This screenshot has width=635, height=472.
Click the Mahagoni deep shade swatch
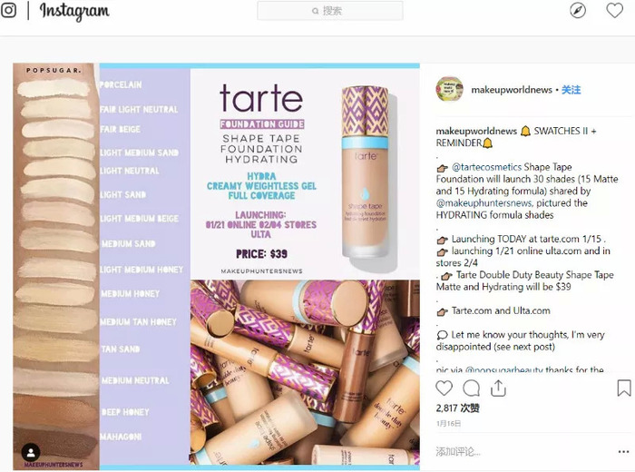[56, 440]
